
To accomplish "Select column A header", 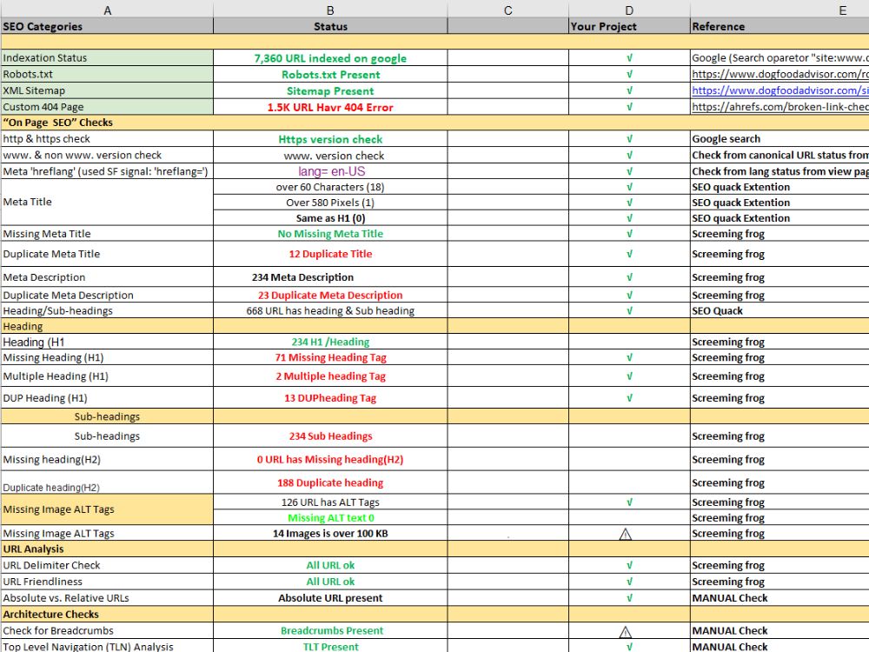I will [107, 10].
